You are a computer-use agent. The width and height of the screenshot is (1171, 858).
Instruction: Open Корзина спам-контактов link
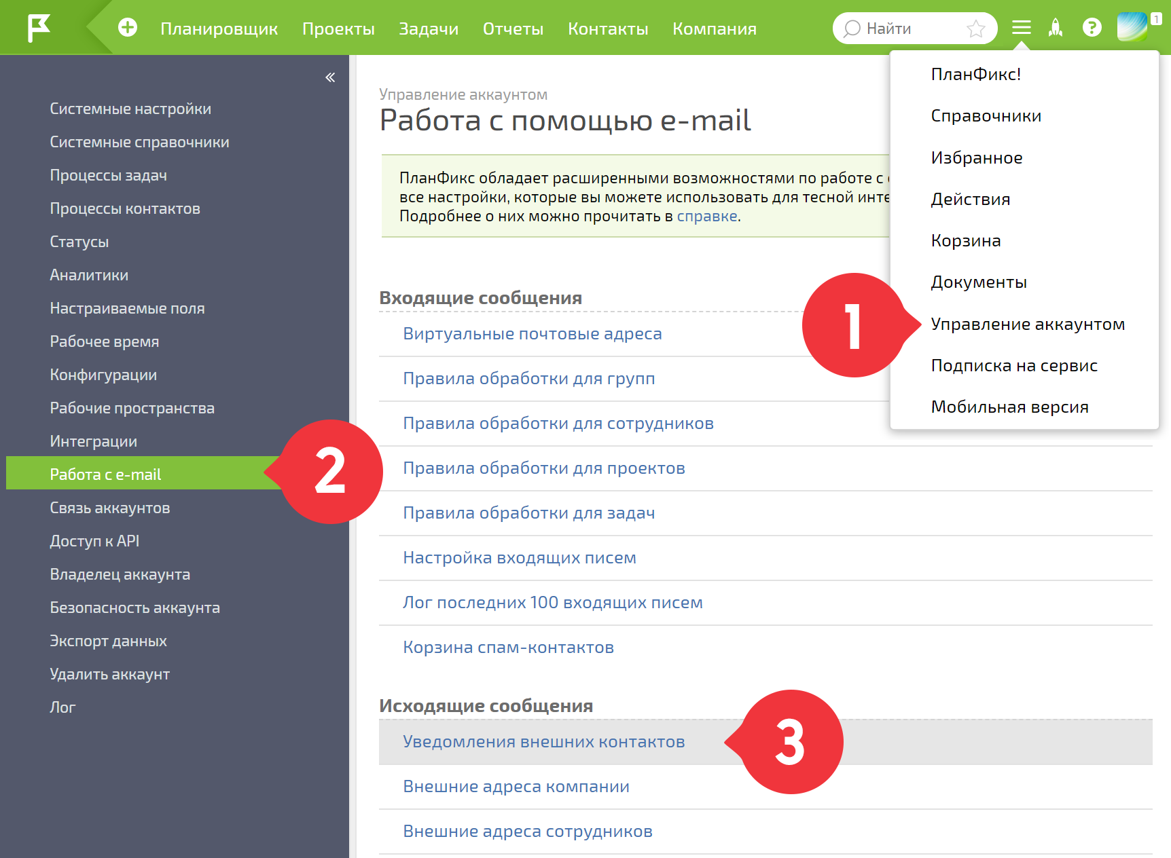pyautogui.click(x=508, y=647)
